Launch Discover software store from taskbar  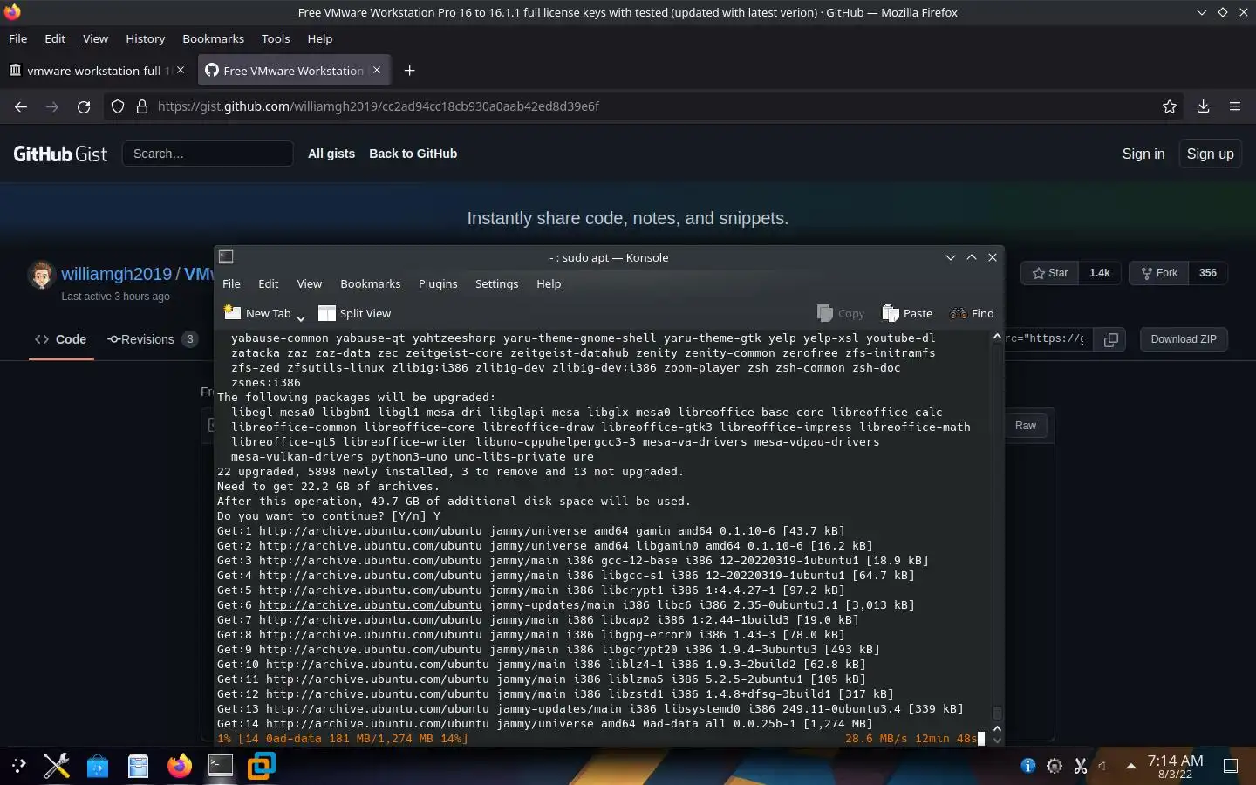[98, 766]
